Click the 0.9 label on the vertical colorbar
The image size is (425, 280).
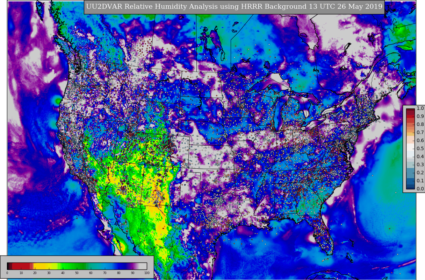click(420, 116)
